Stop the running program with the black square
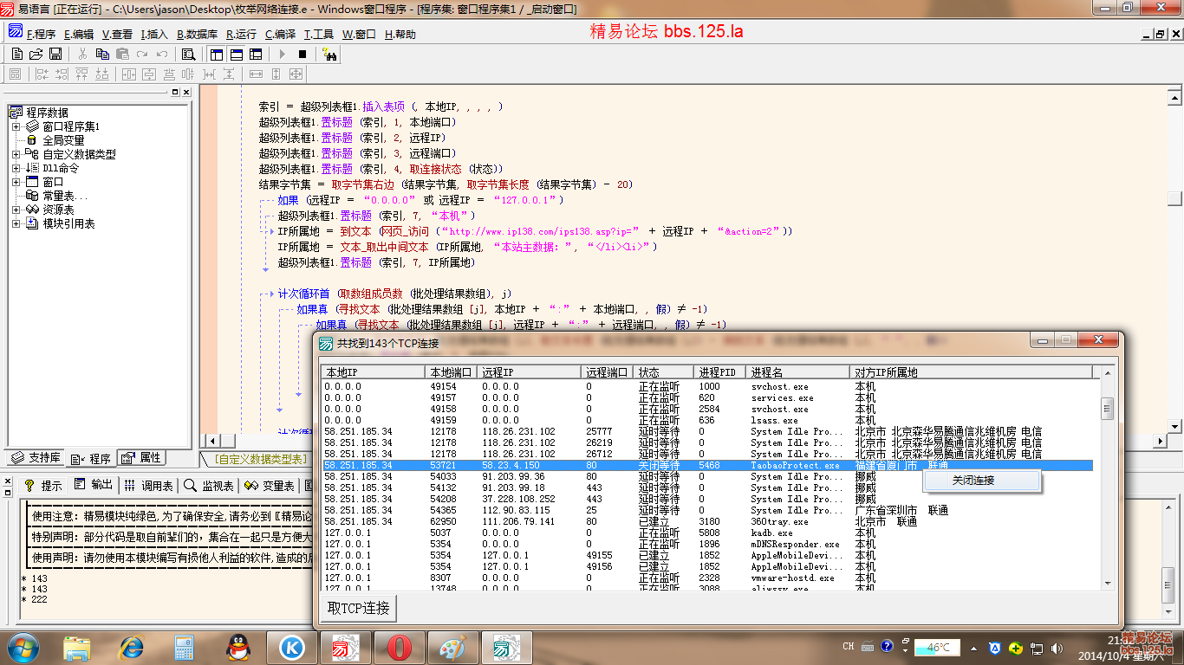 pos(303,54)
